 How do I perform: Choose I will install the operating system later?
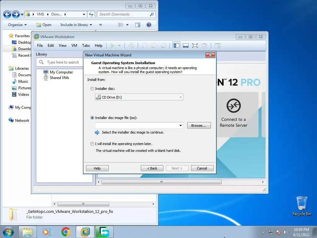[92, 144]
